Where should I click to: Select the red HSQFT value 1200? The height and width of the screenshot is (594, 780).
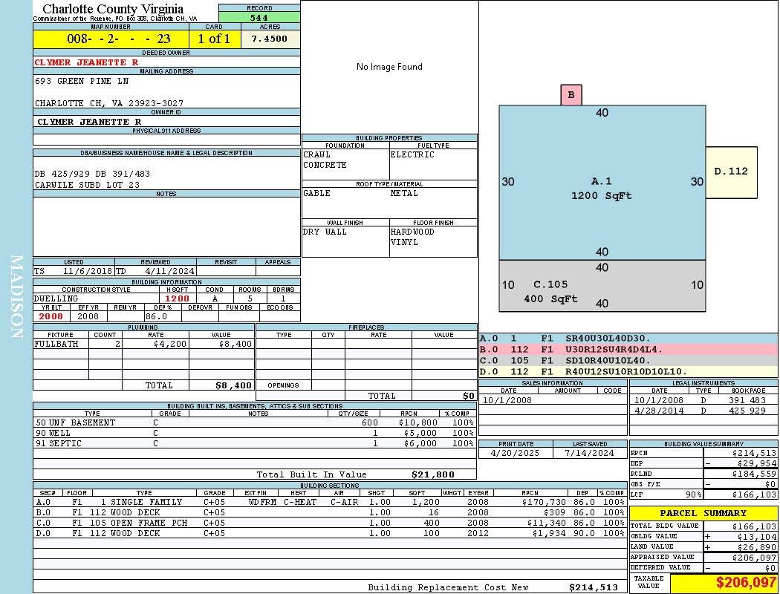coord(177,298)
